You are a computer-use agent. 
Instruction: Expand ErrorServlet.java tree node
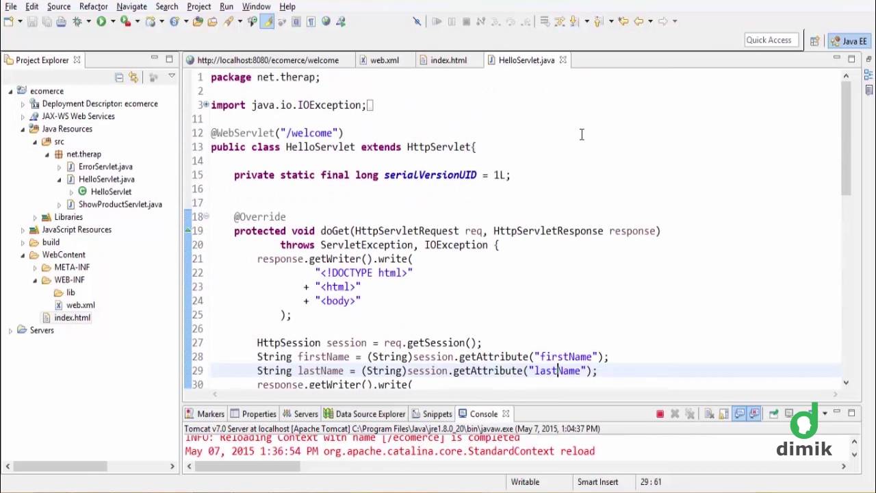pos(60,167)
